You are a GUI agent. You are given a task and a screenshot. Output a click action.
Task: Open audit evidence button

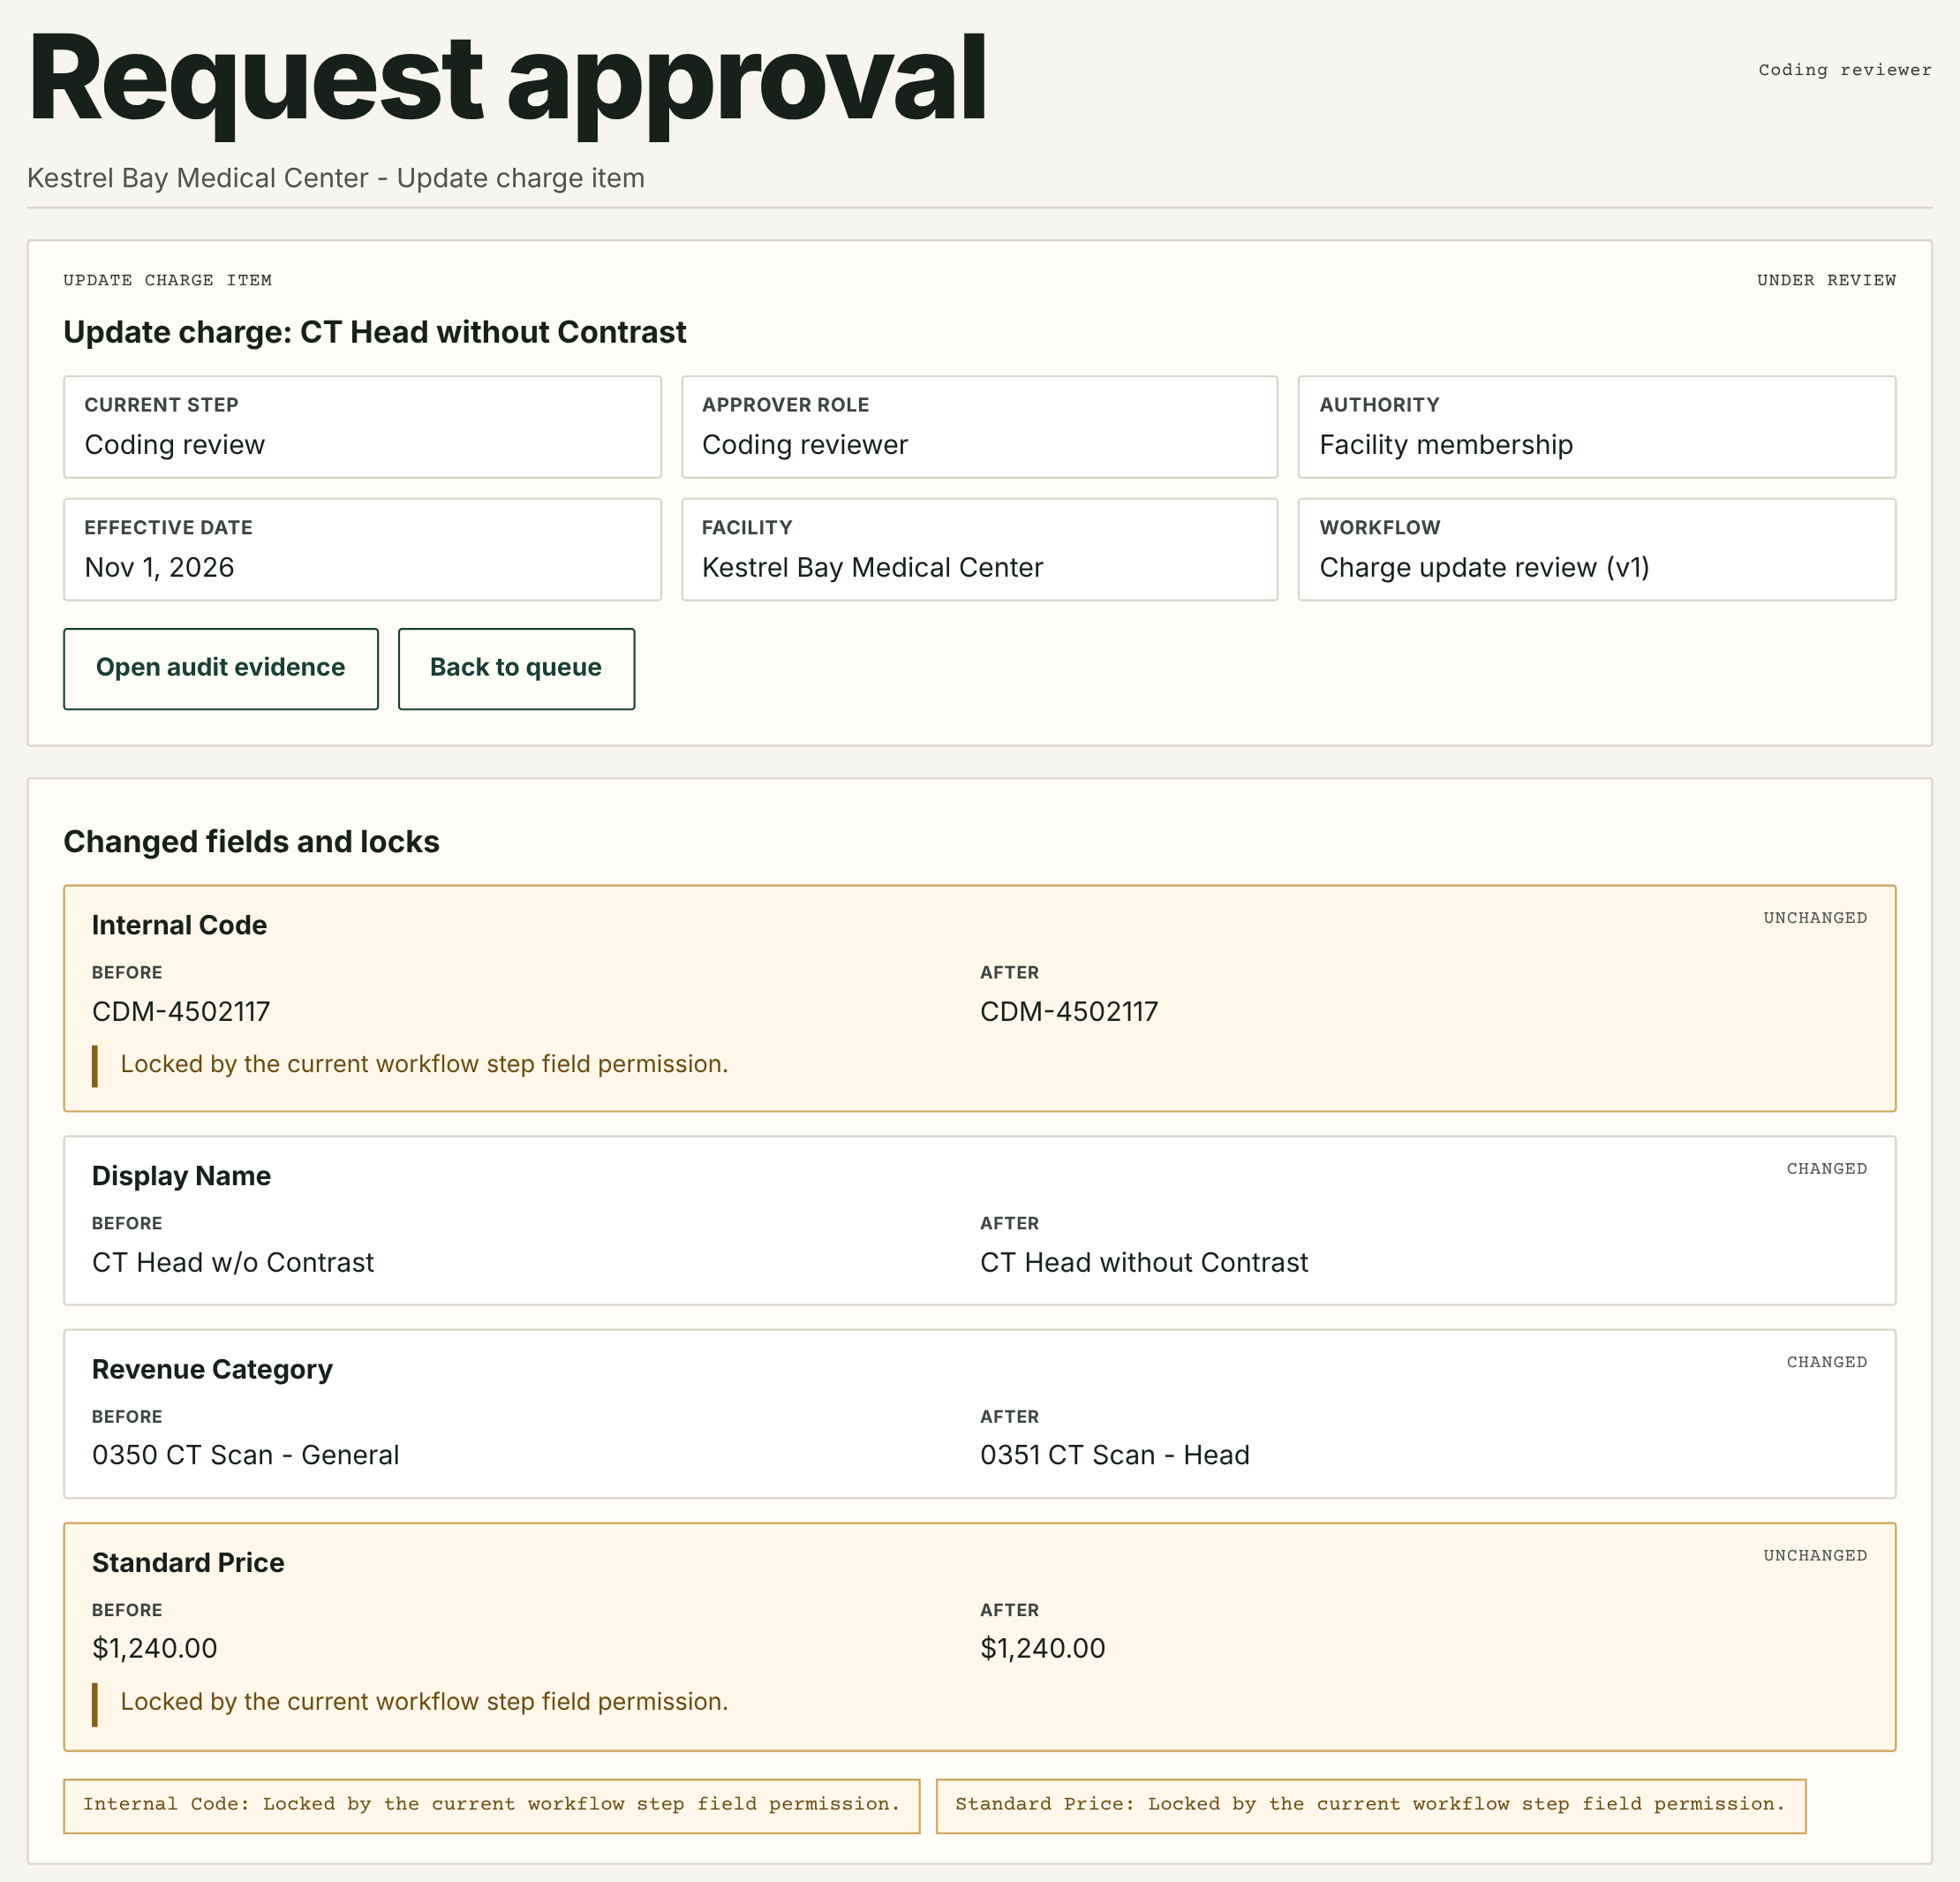click(220, 669)
